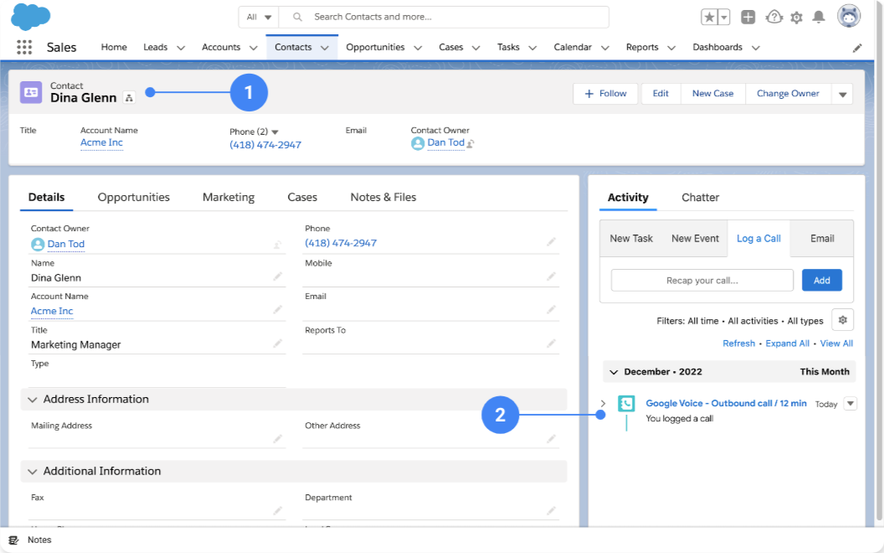The height and width of the screenshot is (553, 884).
Task: Click the Change Owner button
Action: click(x=788, y=94)
